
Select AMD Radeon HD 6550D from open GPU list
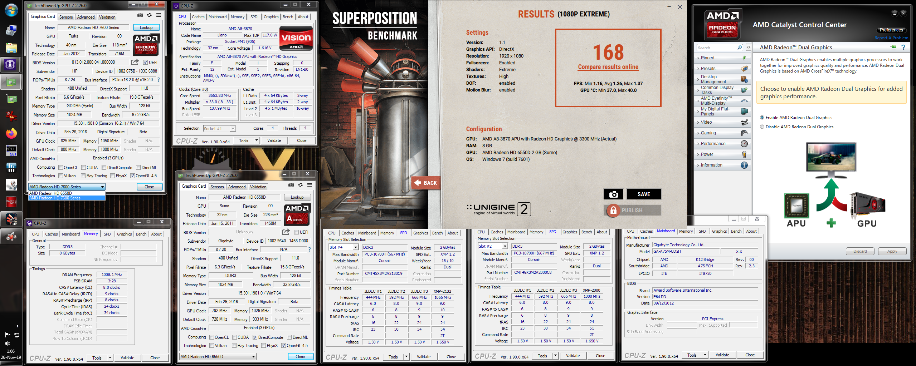[67, 193]
